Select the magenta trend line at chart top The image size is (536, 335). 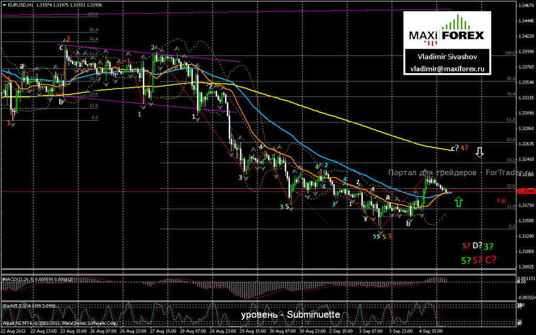(226, 12)
